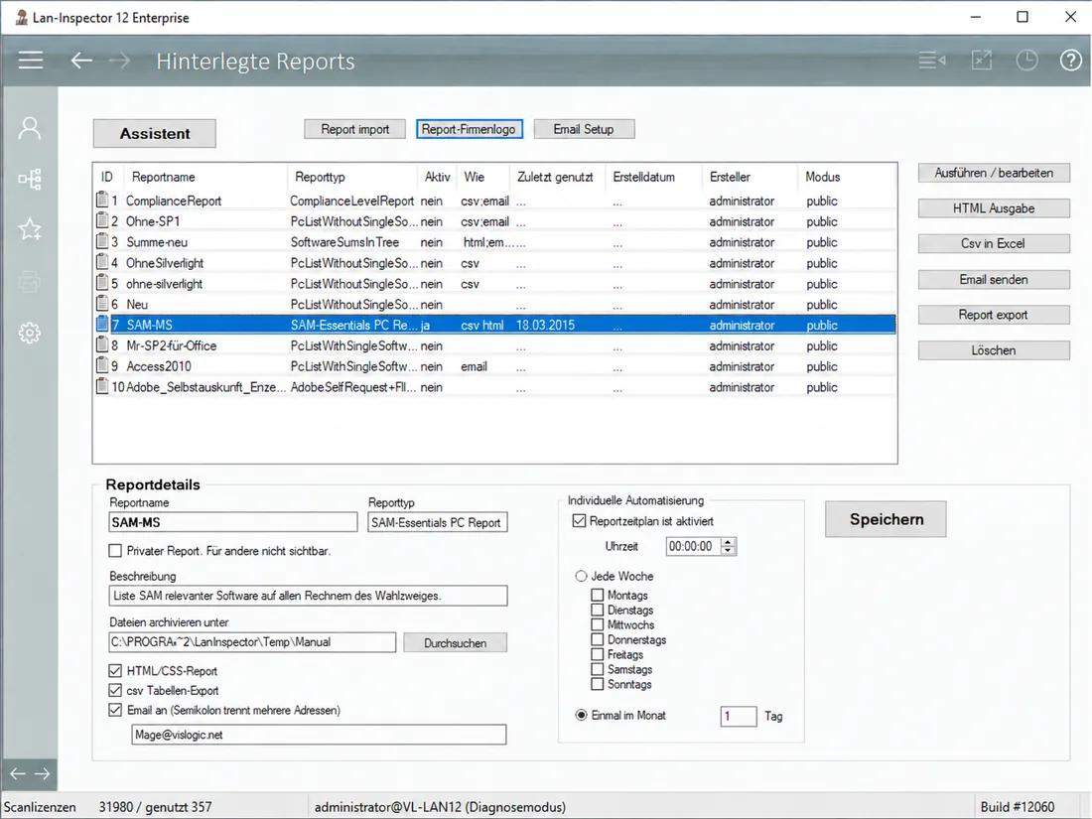Image resolution: width=1092 pixels, height=819 pixels.
Task: Check the Montags checkbox
Action: tap(597, 595)
